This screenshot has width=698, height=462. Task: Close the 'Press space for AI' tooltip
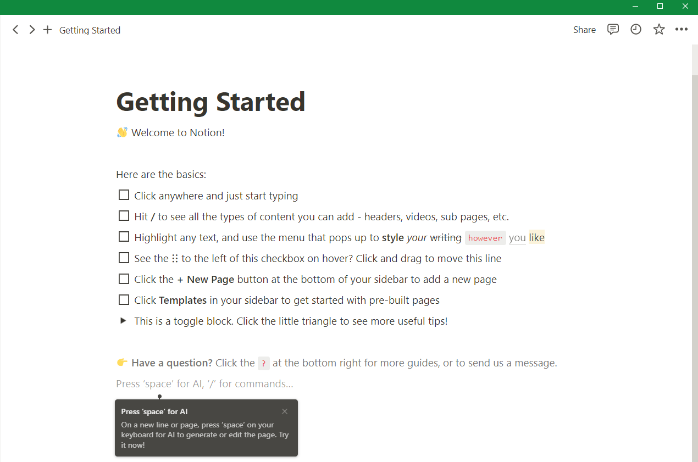(285, 411)
